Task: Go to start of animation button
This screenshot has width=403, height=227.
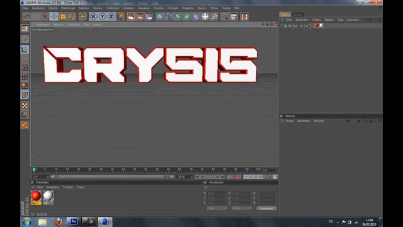Action: coord(197,177)
